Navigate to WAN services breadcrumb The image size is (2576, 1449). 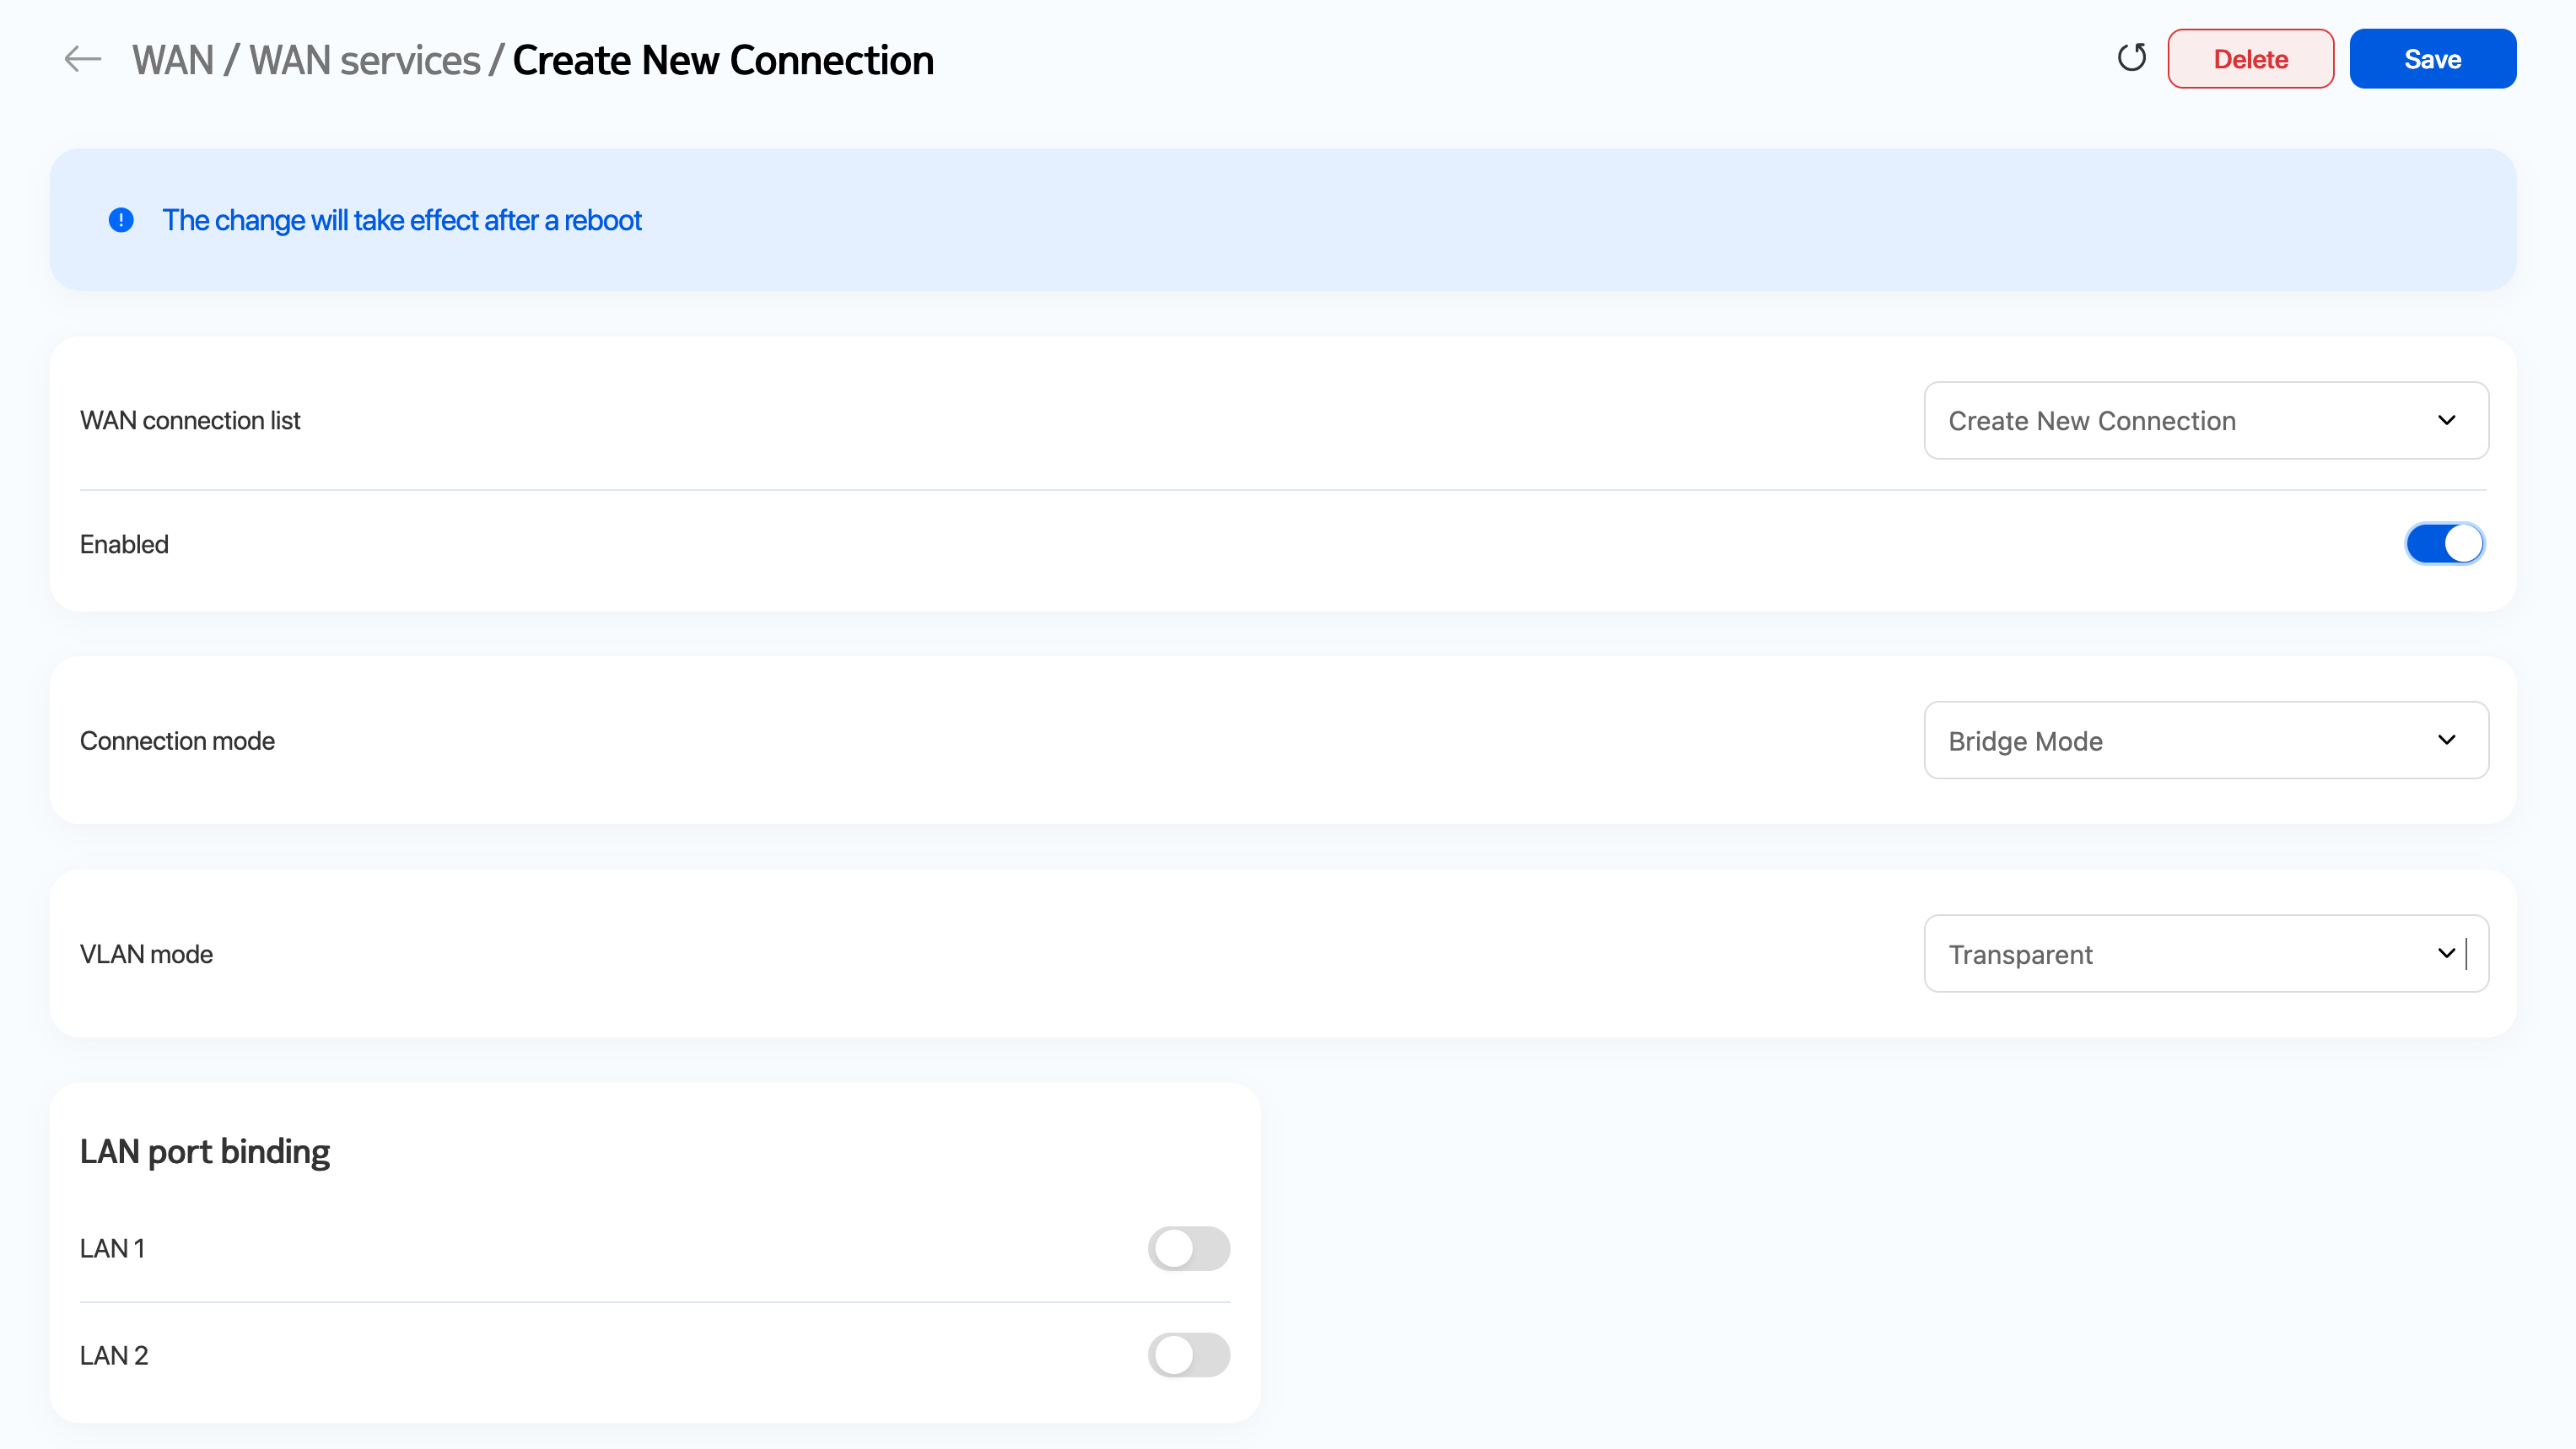click(x=365, y=60)
